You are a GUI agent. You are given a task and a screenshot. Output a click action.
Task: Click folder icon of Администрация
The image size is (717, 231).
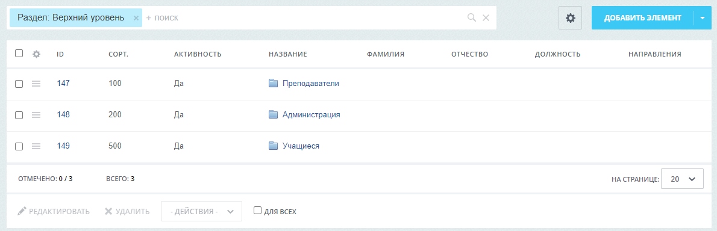274,114
